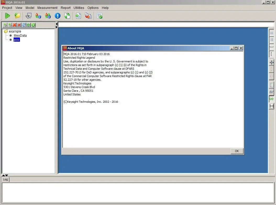276x205 pixels.
Task: Click the bottom bracket icon on right toolbar
Action: pyautogui.click(x=272, y=47)
